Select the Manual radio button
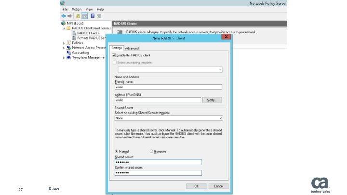Viewport: 347px width, 195px height. (x=117, y=152)
